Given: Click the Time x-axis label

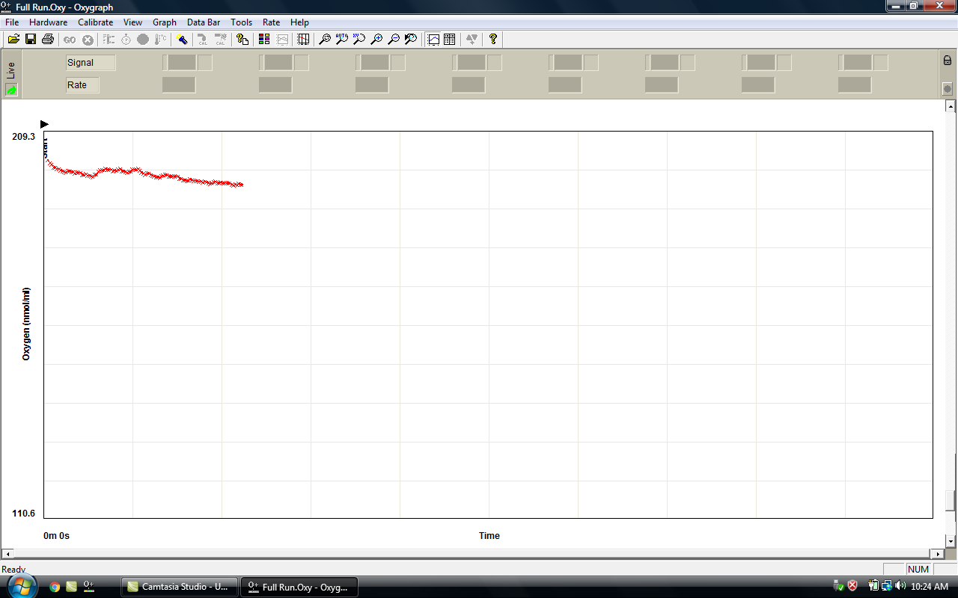Looking at the screenshot, I should (x=489, y=536).
